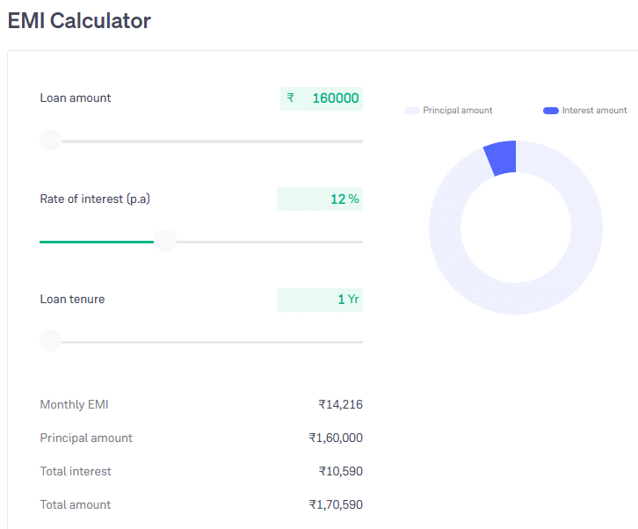Screen dimensions: 638x529
Task: Click the loan amount input showing 160000
Action: click(335, 98)
